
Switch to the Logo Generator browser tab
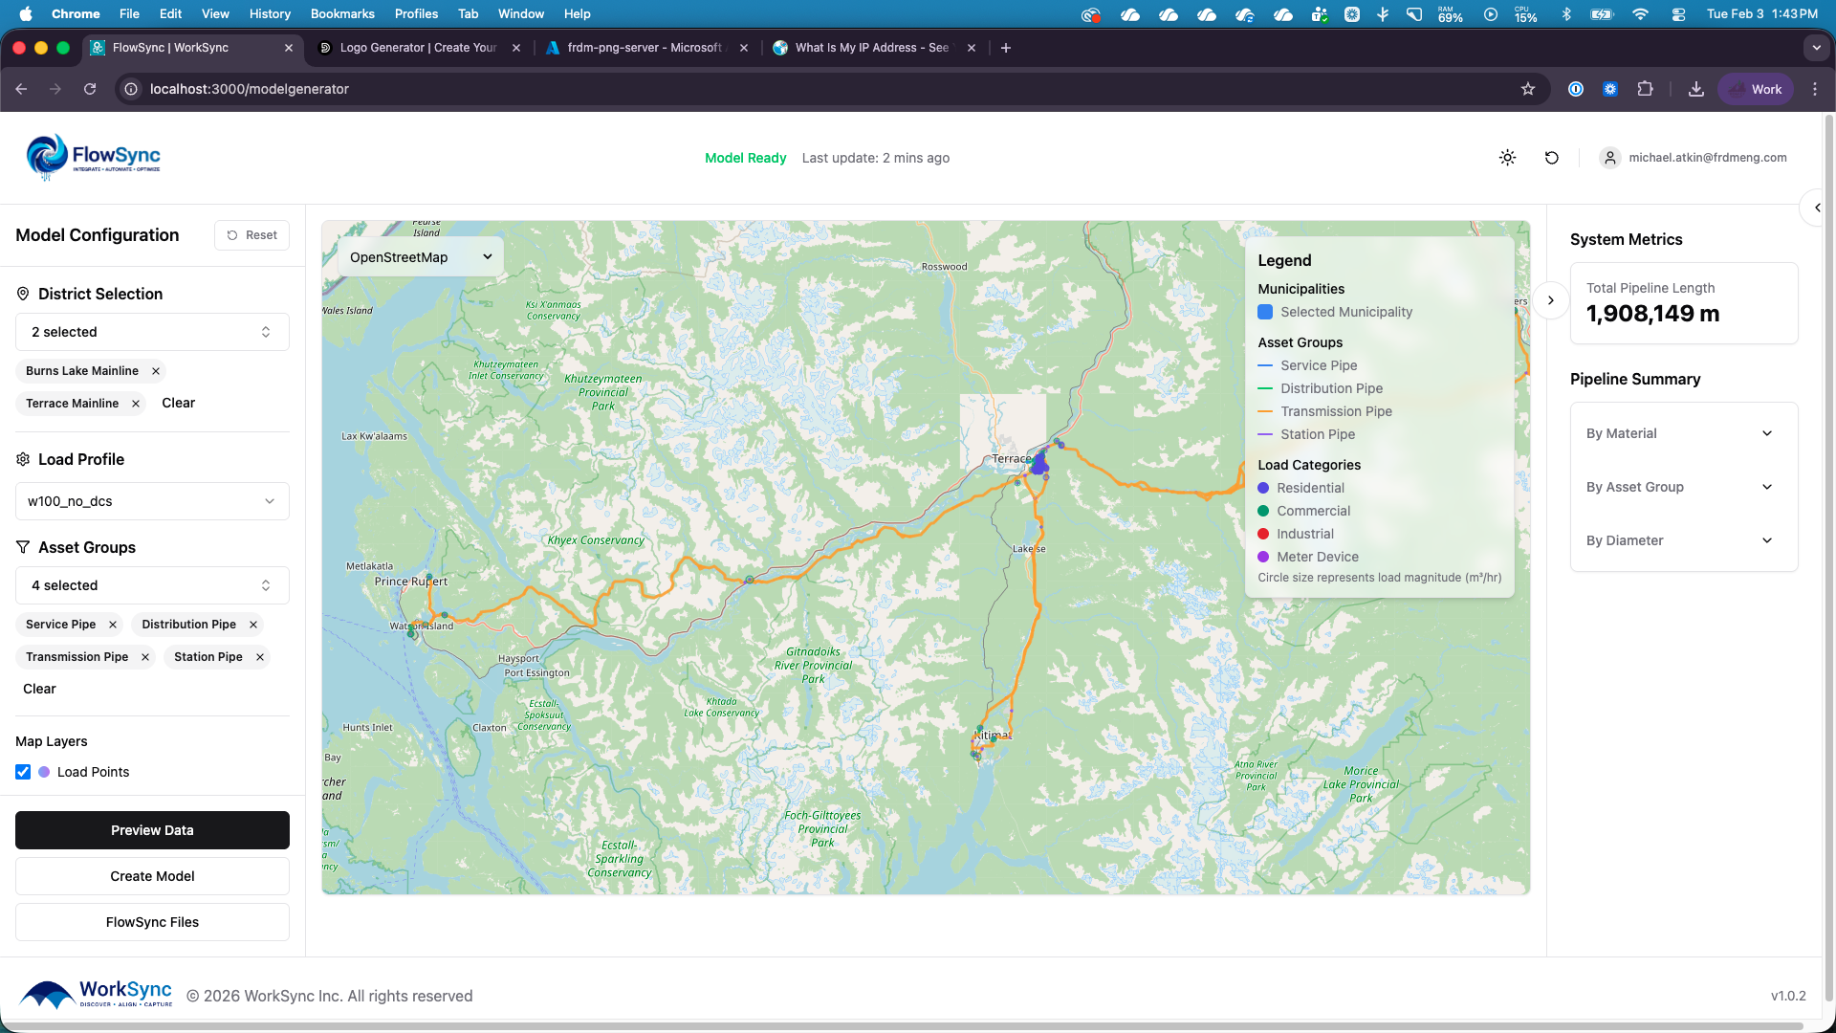pyautogui.click(x=418, y=48)
